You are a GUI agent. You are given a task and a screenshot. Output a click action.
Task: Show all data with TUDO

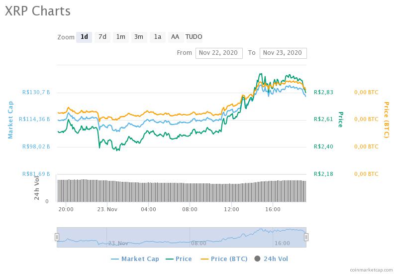[x=194, y=37]
